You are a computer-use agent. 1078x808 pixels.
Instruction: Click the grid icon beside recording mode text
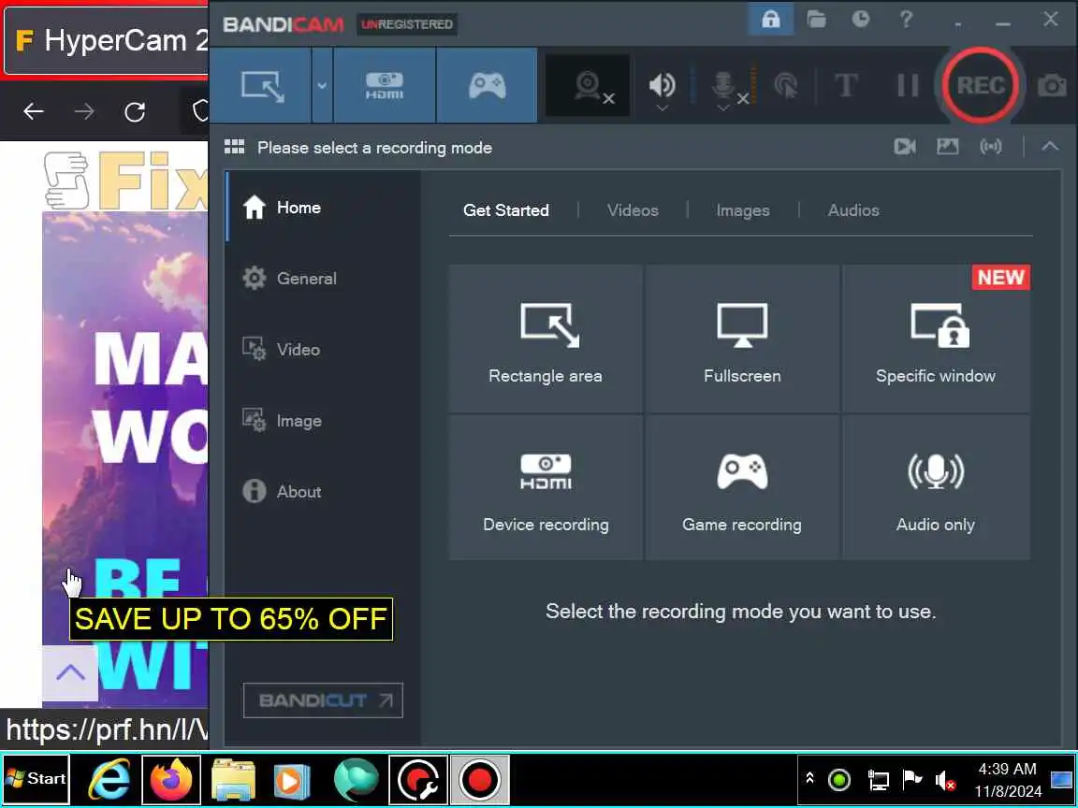235,146
